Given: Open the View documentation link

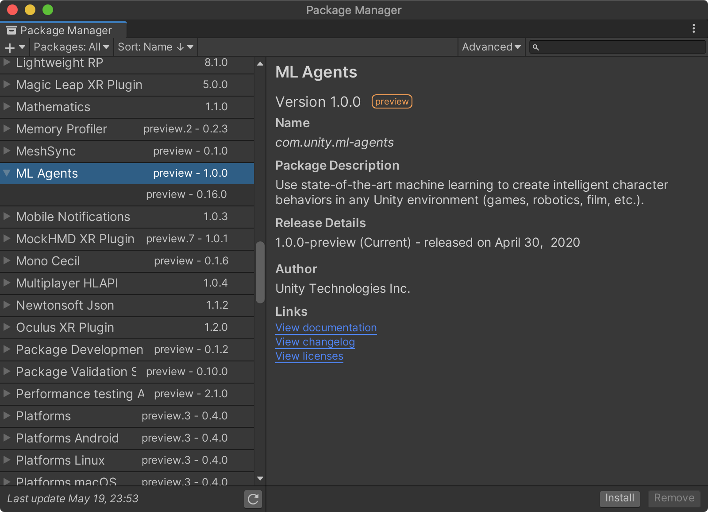Looking at the screenshot, I should pos(326,328).
